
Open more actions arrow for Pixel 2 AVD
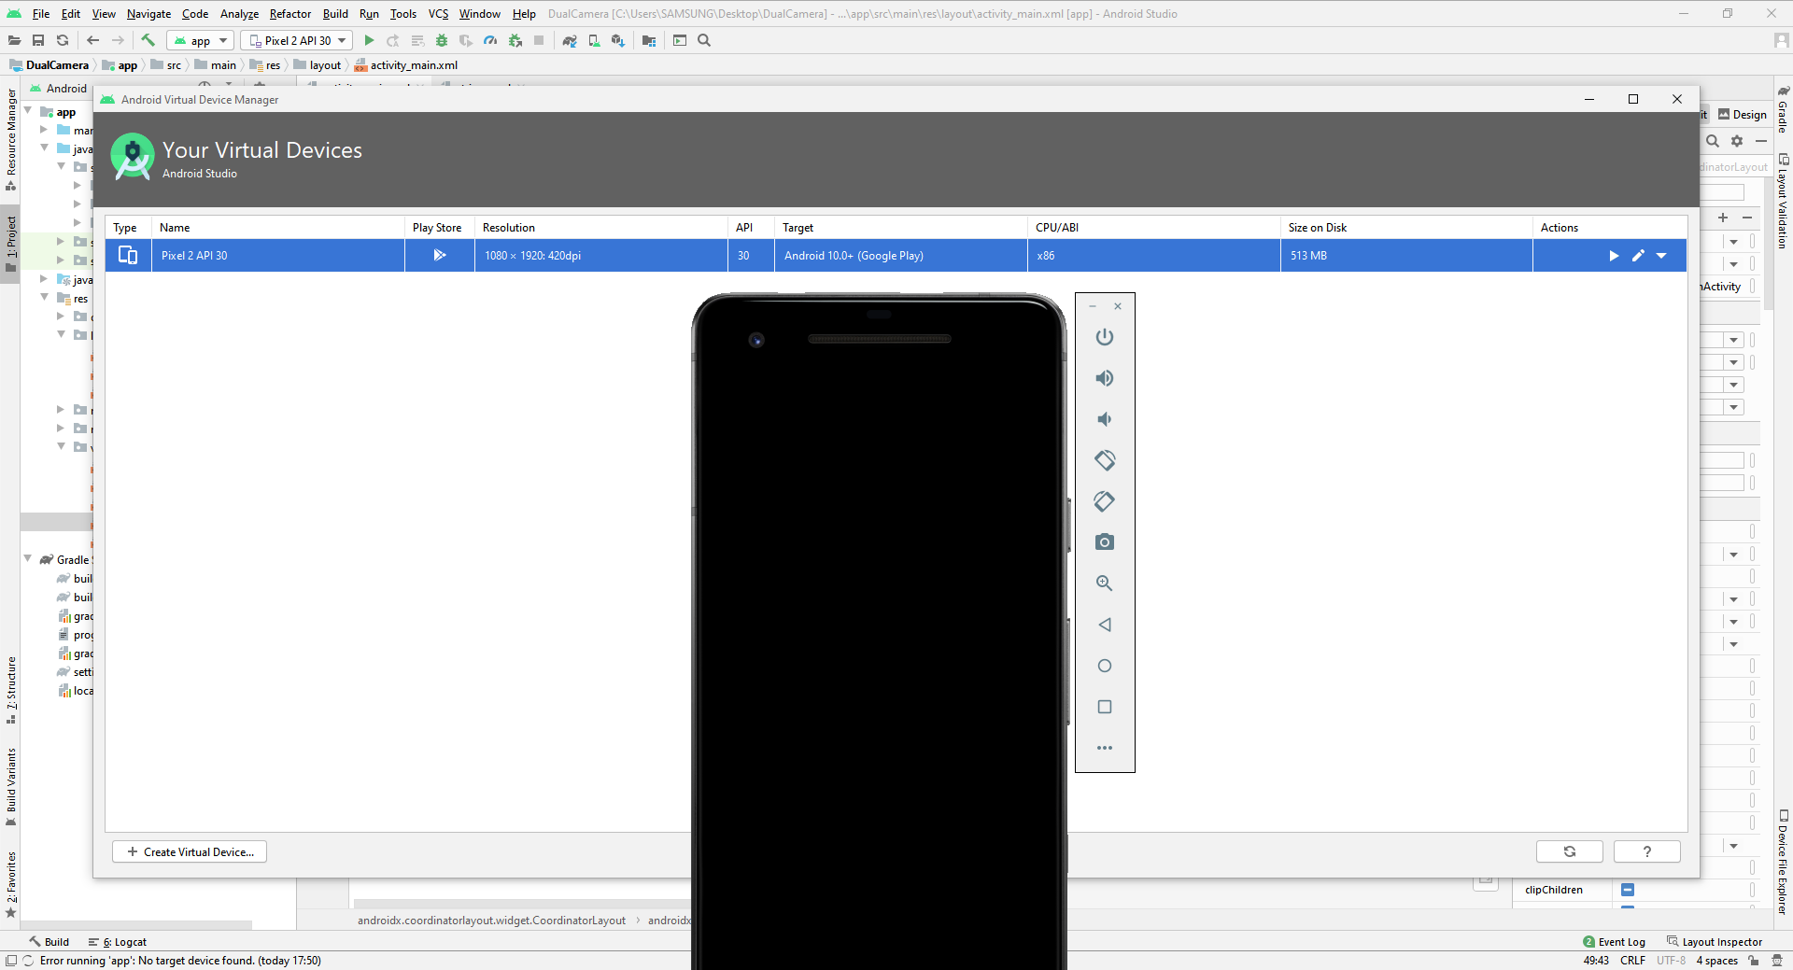[x=1661, y=256]
